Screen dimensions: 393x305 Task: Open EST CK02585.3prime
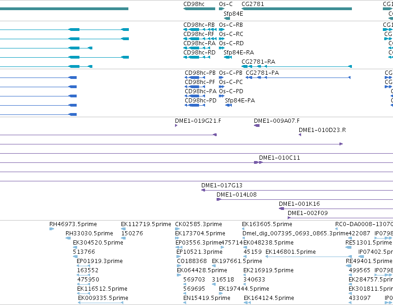click(199, 224)
